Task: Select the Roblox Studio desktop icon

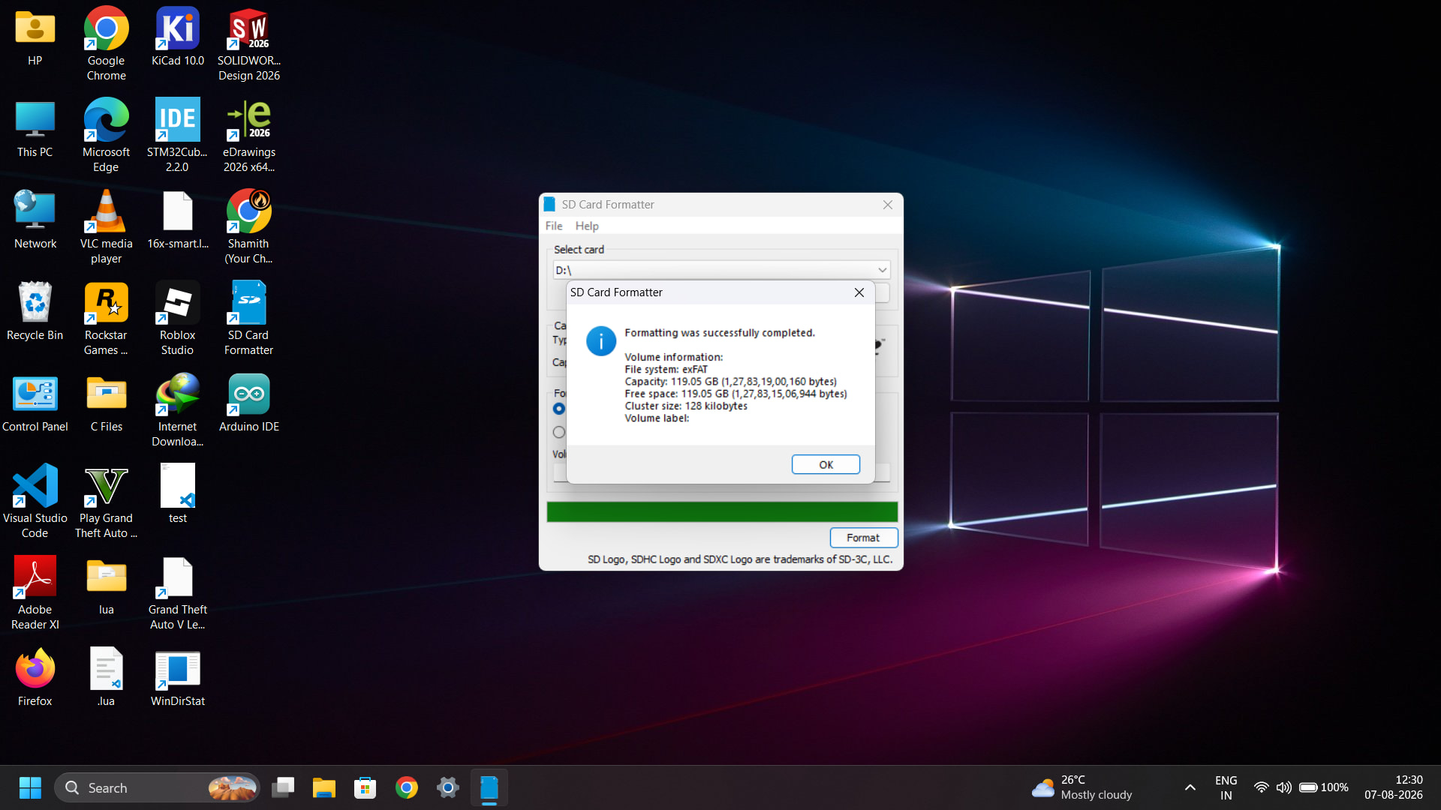Action: 177,318
